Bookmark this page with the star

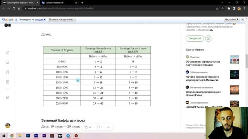tap(222, 8)
